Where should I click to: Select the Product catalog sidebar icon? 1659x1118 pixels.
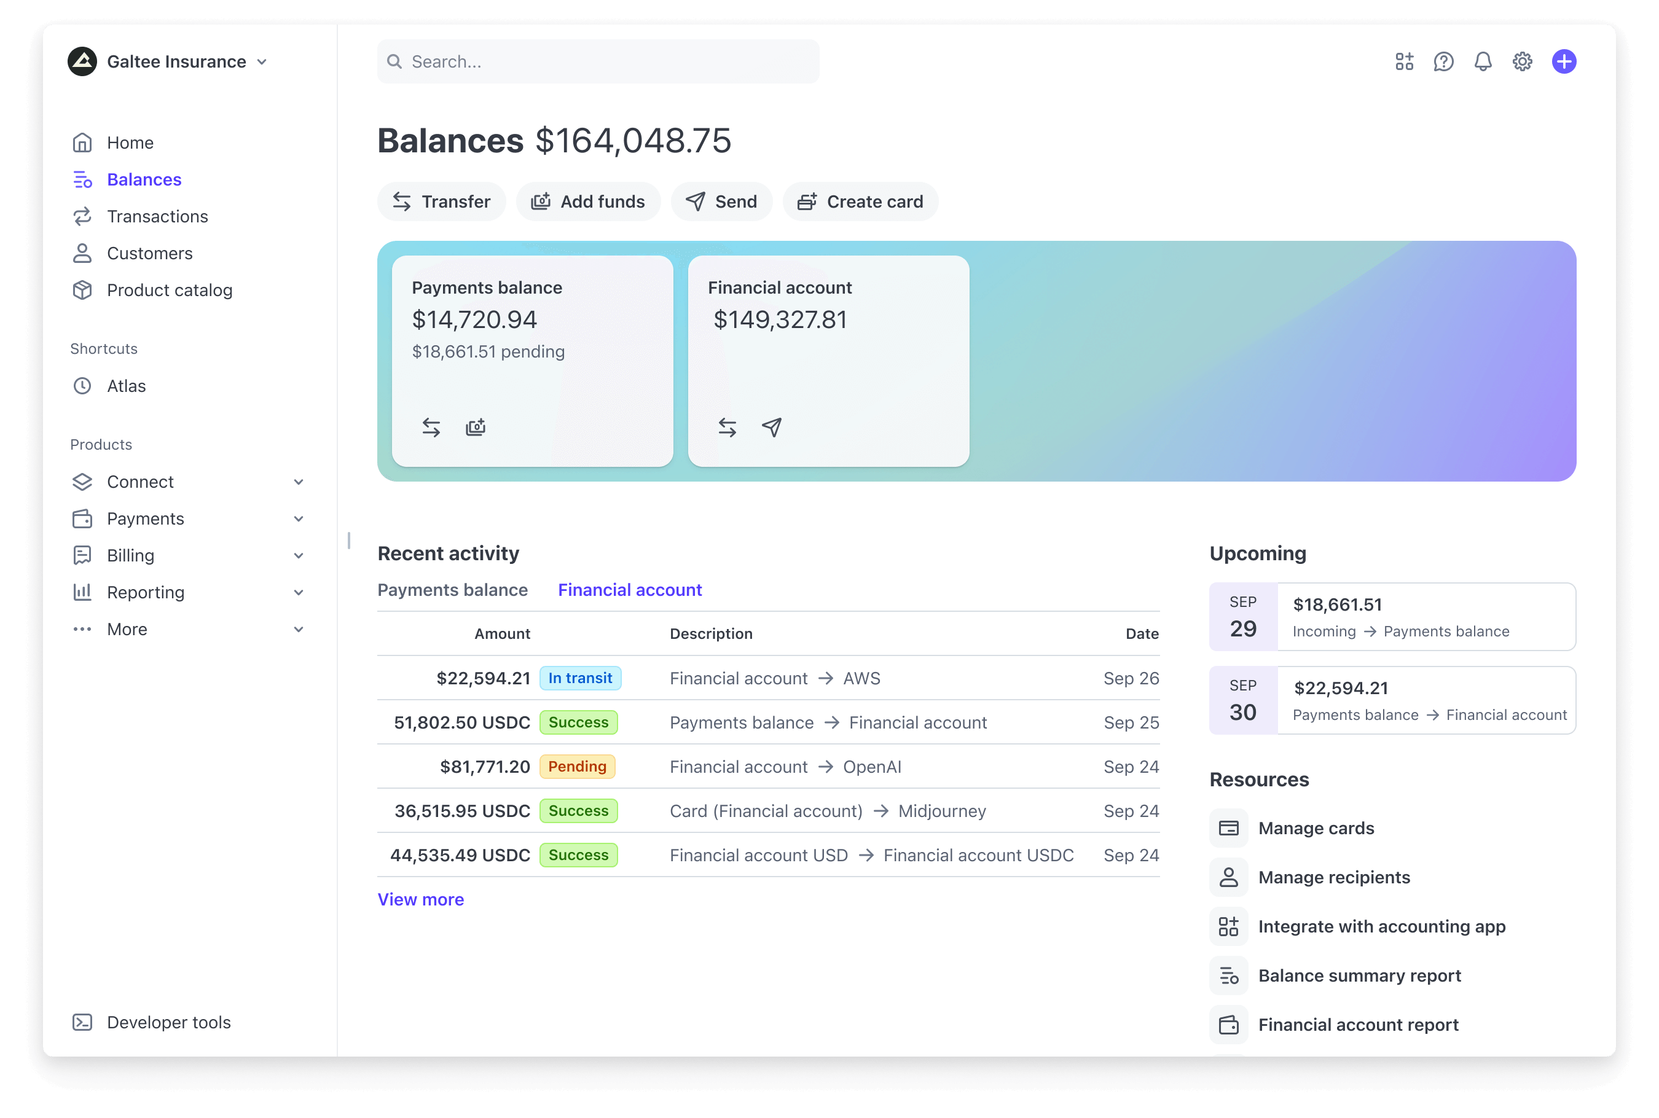click(x=82, y=290)
